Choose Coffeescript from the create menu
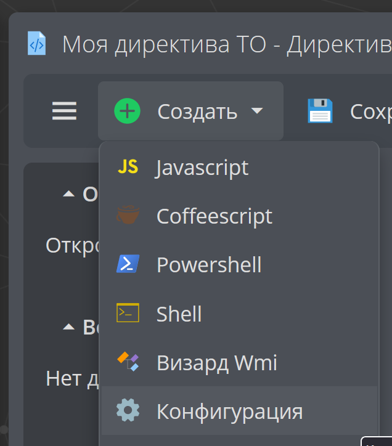The height and width of the screenshot is (446, 392). 239,216
